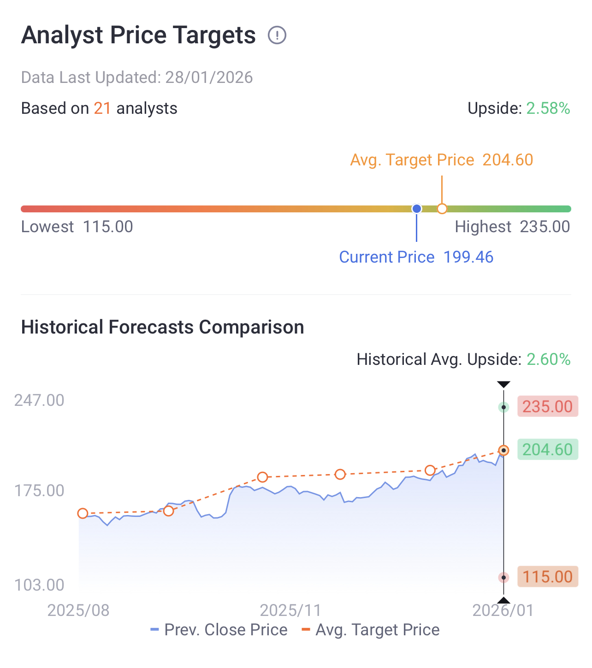Click the Avg. Target Price 204.60 label
This screenshot has width=592, height=668.
click(441, 160)
